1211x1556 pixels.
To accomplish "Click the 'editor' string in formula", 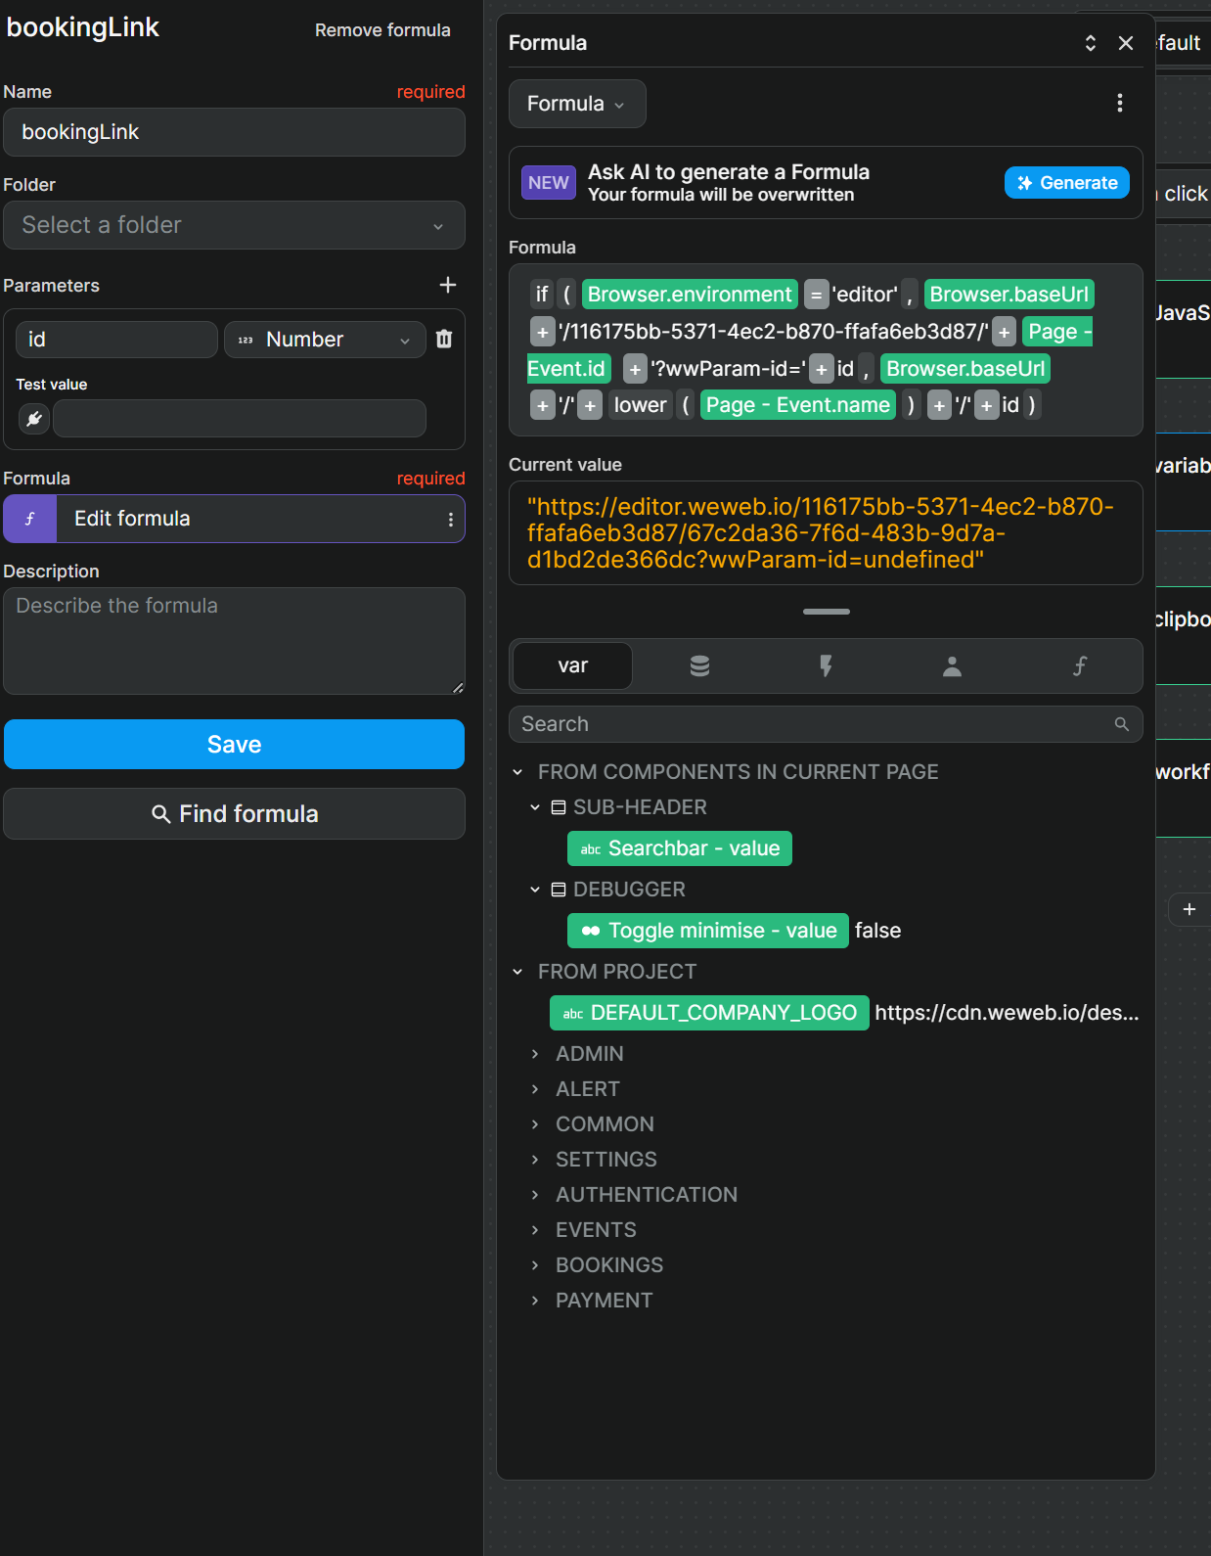I will [x=865, y=295].
